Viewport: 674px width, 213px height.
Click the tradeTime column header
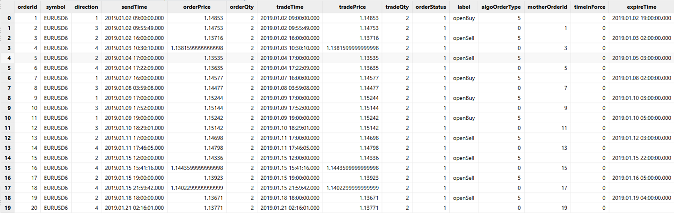click(x=290, y=7)
